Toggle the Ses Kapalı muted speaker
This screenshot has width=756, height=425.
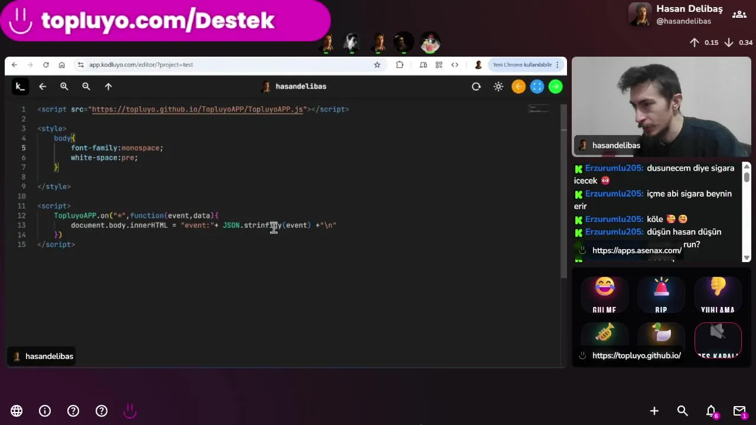click(x=718, y=340)
